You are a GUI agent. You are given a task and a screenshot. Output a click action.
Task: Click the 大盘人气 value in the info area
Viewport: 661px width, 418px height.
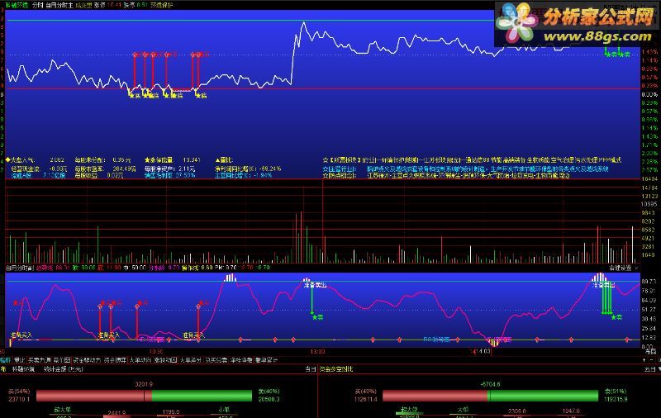point(57,160)
